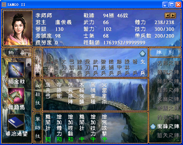This screenshot has height=145, width=183.
Task: Click the 李師師 character portrait
Action: 18,28
